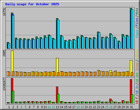Image resolution: width=140 pixels, height=110 pixels.
Task: Click the red kB F bar for day 26
Action: 110,101
